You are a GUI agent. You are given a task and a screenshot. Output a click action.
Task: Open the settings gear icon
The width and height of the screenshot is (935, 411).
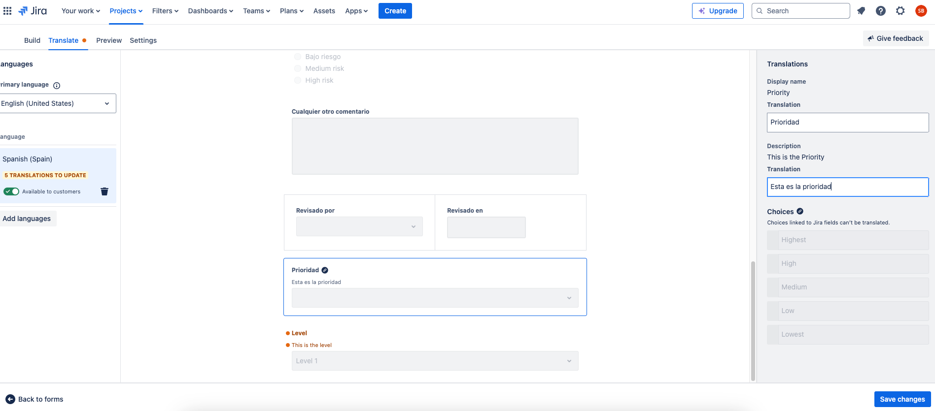(x=900, y=11)
